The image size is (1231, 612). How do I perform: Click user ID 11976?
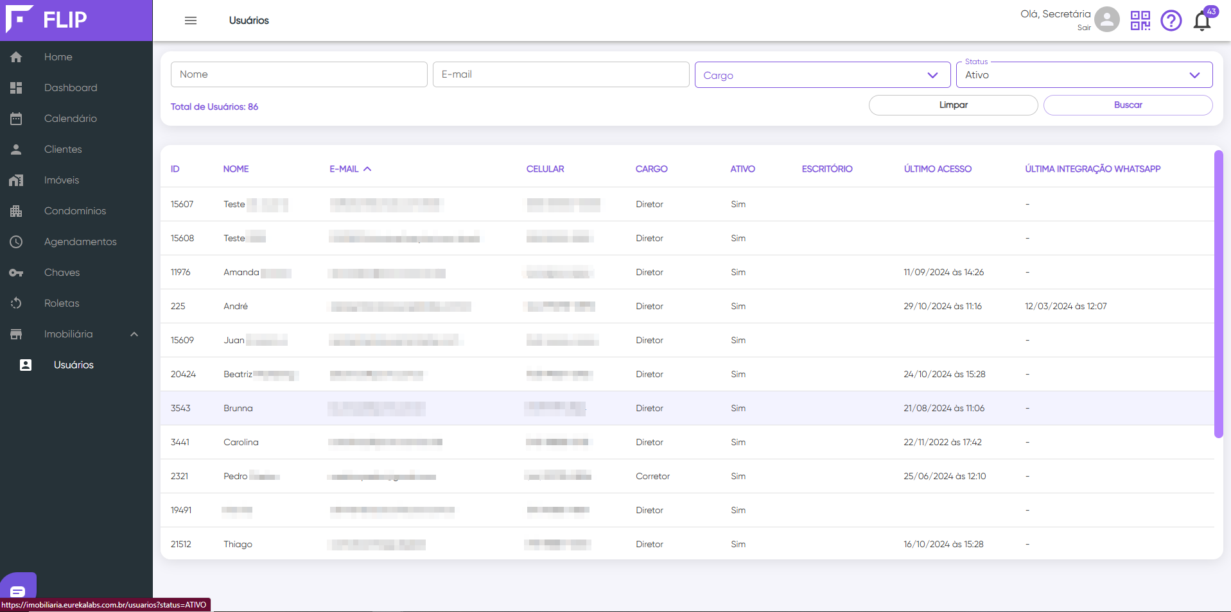(180, 272)
